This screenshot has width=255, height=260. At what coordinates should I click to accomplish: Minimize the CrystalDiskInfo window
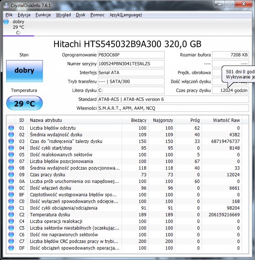click(220, 4)
